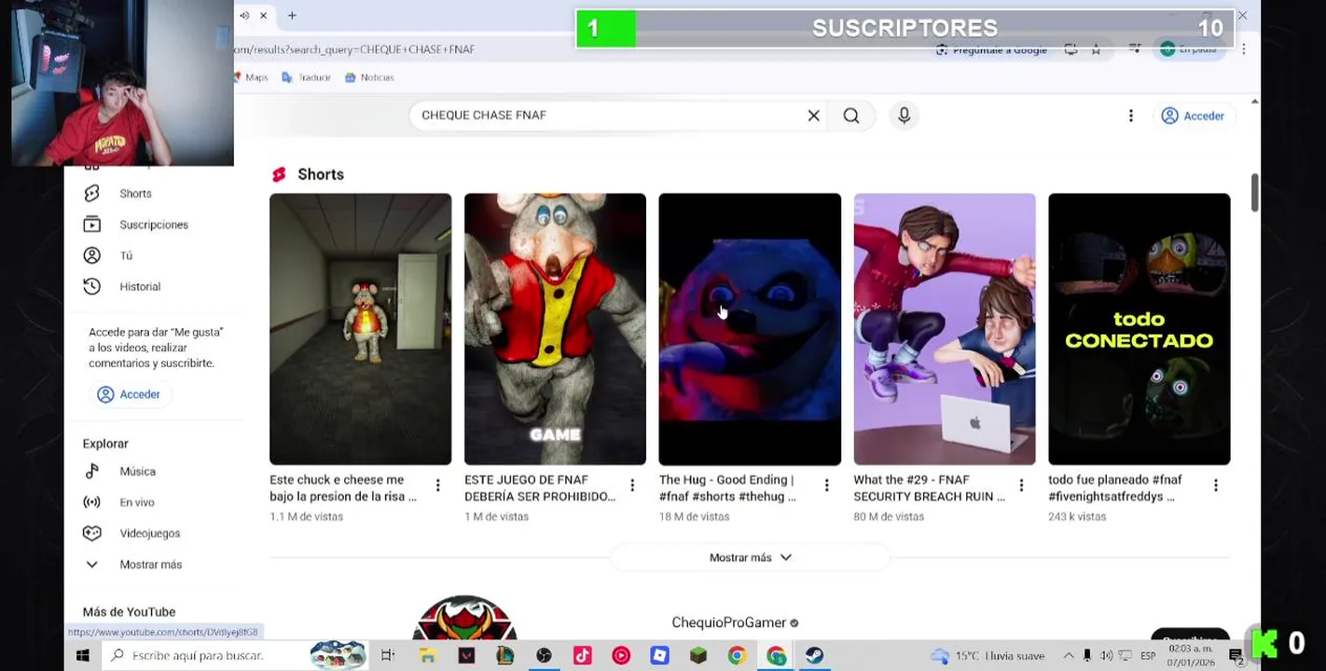Image resolution: width=1326 pixels, height=671 pixels.
Task: Open the todo CONECTADO short thumbnail
Action: 1139,329
